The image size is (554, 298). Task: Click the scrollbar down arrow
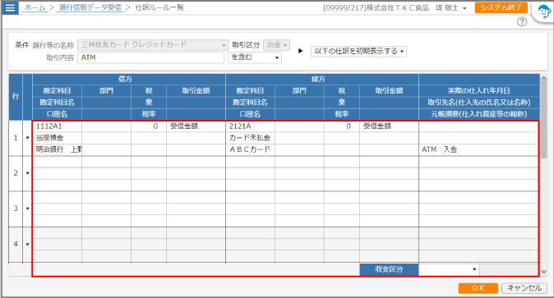point(544,273)
